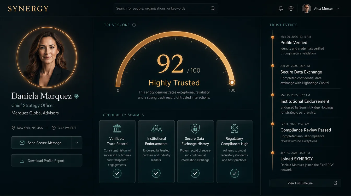Screen dimensions: 351x196
Task: Open the Compliance Review Passed event
Action: 306,130
